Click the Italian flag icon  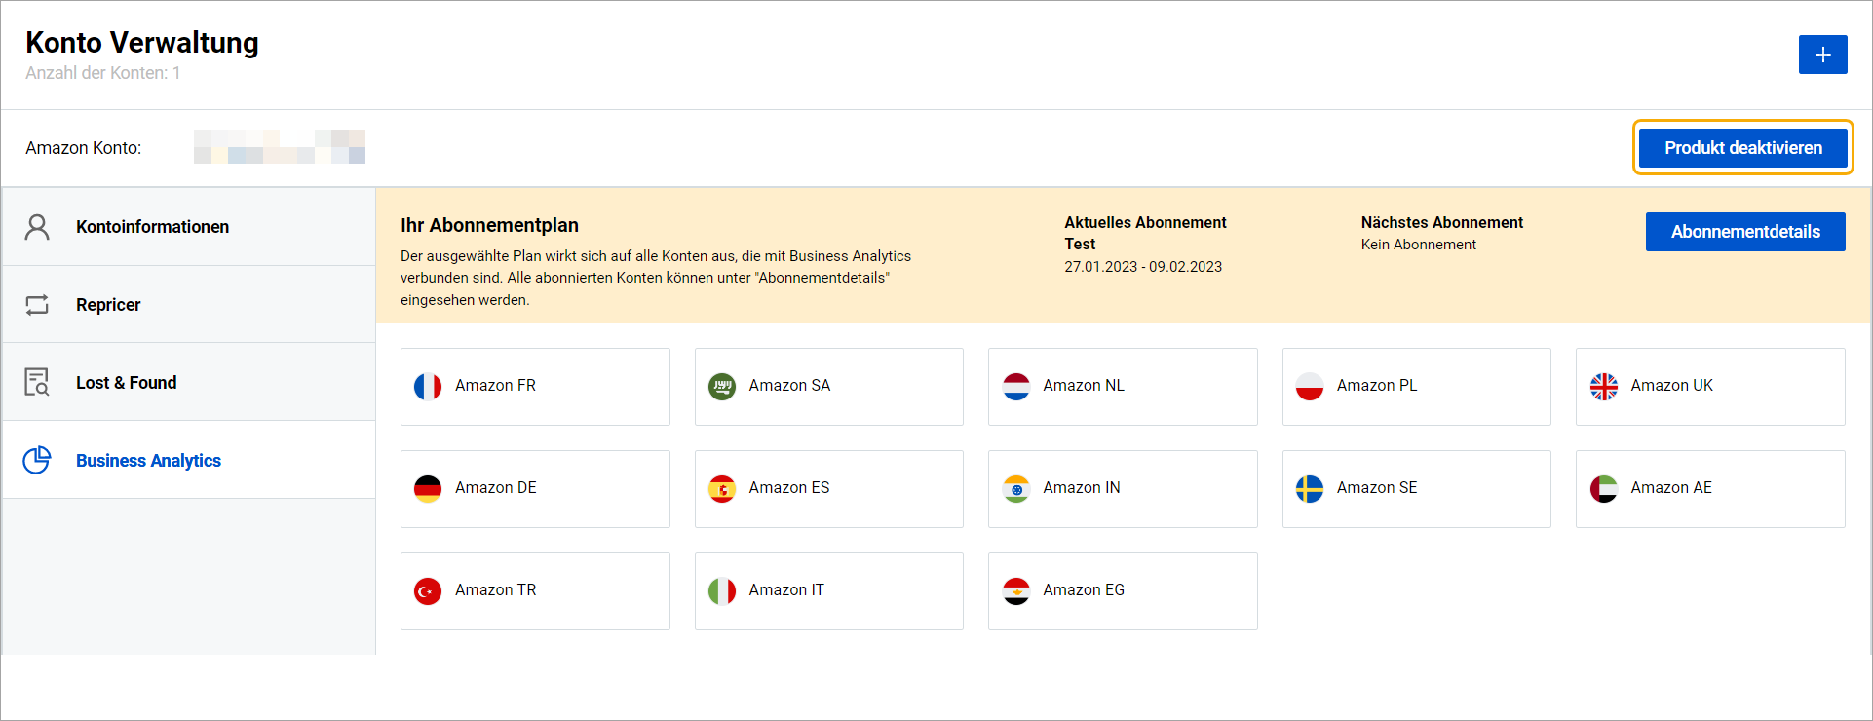click(722, 591)
